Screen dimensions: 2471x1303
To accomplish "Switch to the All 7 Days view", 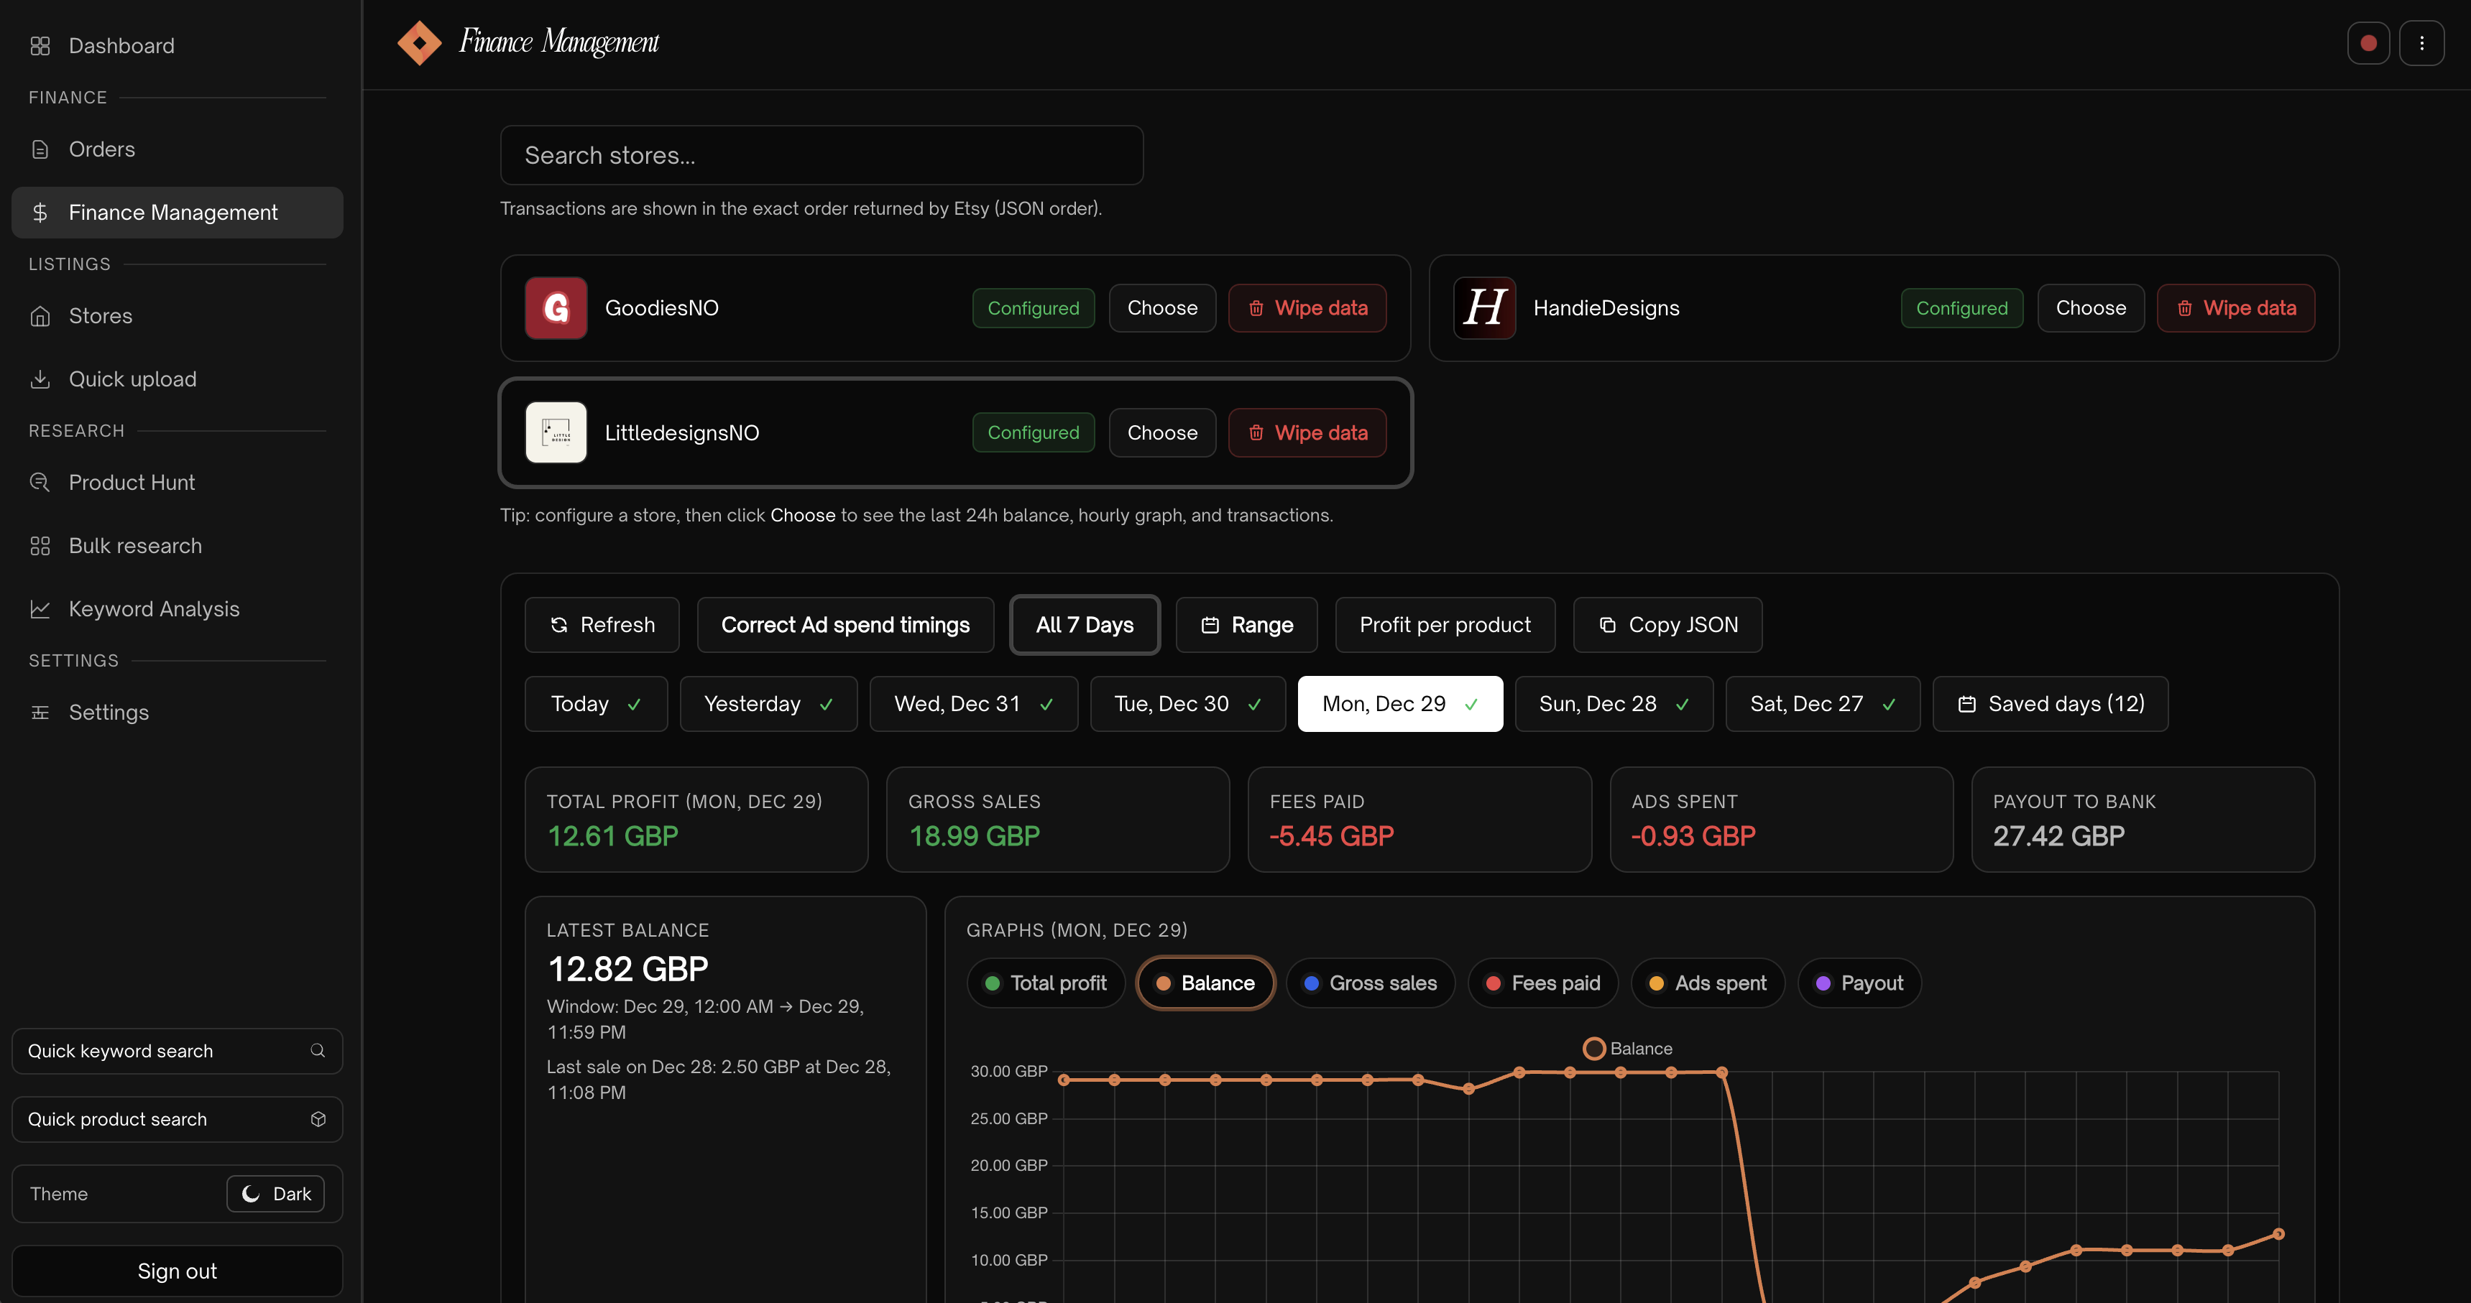I will tap(1085, 624).
